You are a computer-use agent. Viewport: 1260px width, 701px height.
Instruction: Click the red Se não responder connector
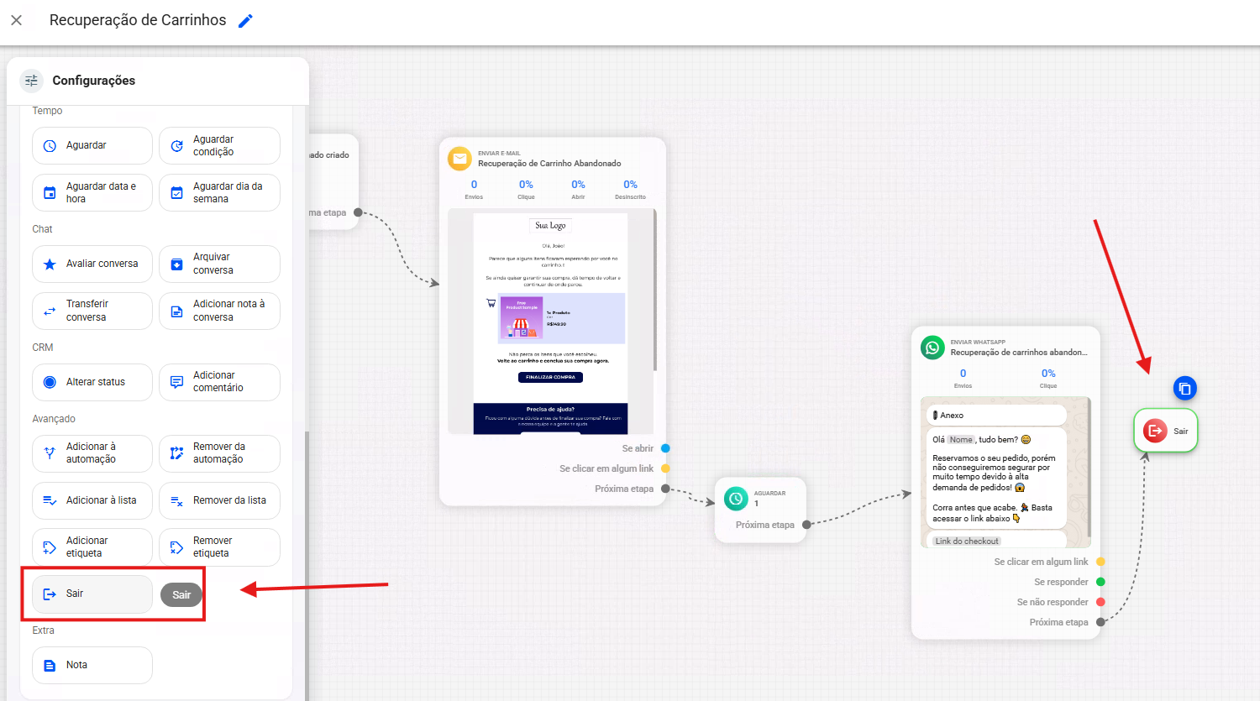tap(1100, 602)
